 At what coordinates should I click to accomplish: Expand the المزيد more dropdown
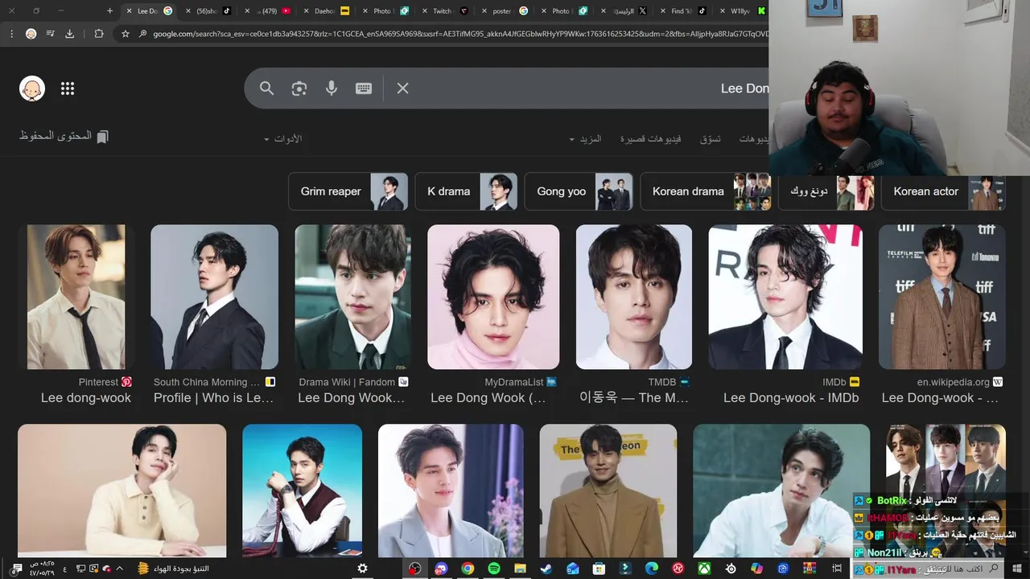pos(585,139)
